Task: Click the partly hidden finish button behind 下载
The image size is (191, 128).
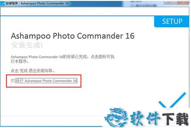Action: (x=176, y=121)
